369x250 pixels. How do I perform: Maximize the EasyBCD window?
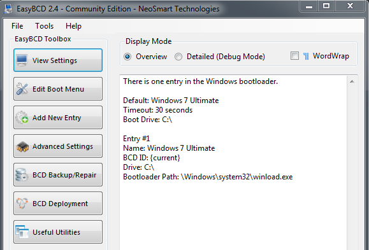pos(326,6)
